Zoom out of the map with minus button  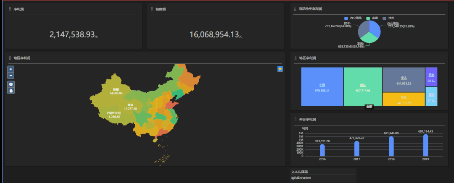coord(11,76)
